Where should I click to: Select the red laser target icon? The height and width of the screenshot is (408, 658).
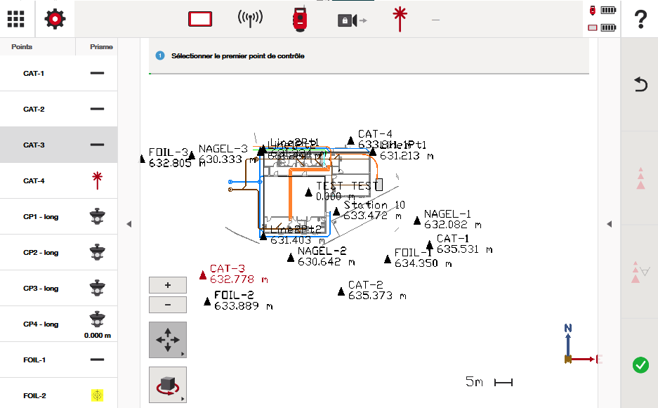401,19
